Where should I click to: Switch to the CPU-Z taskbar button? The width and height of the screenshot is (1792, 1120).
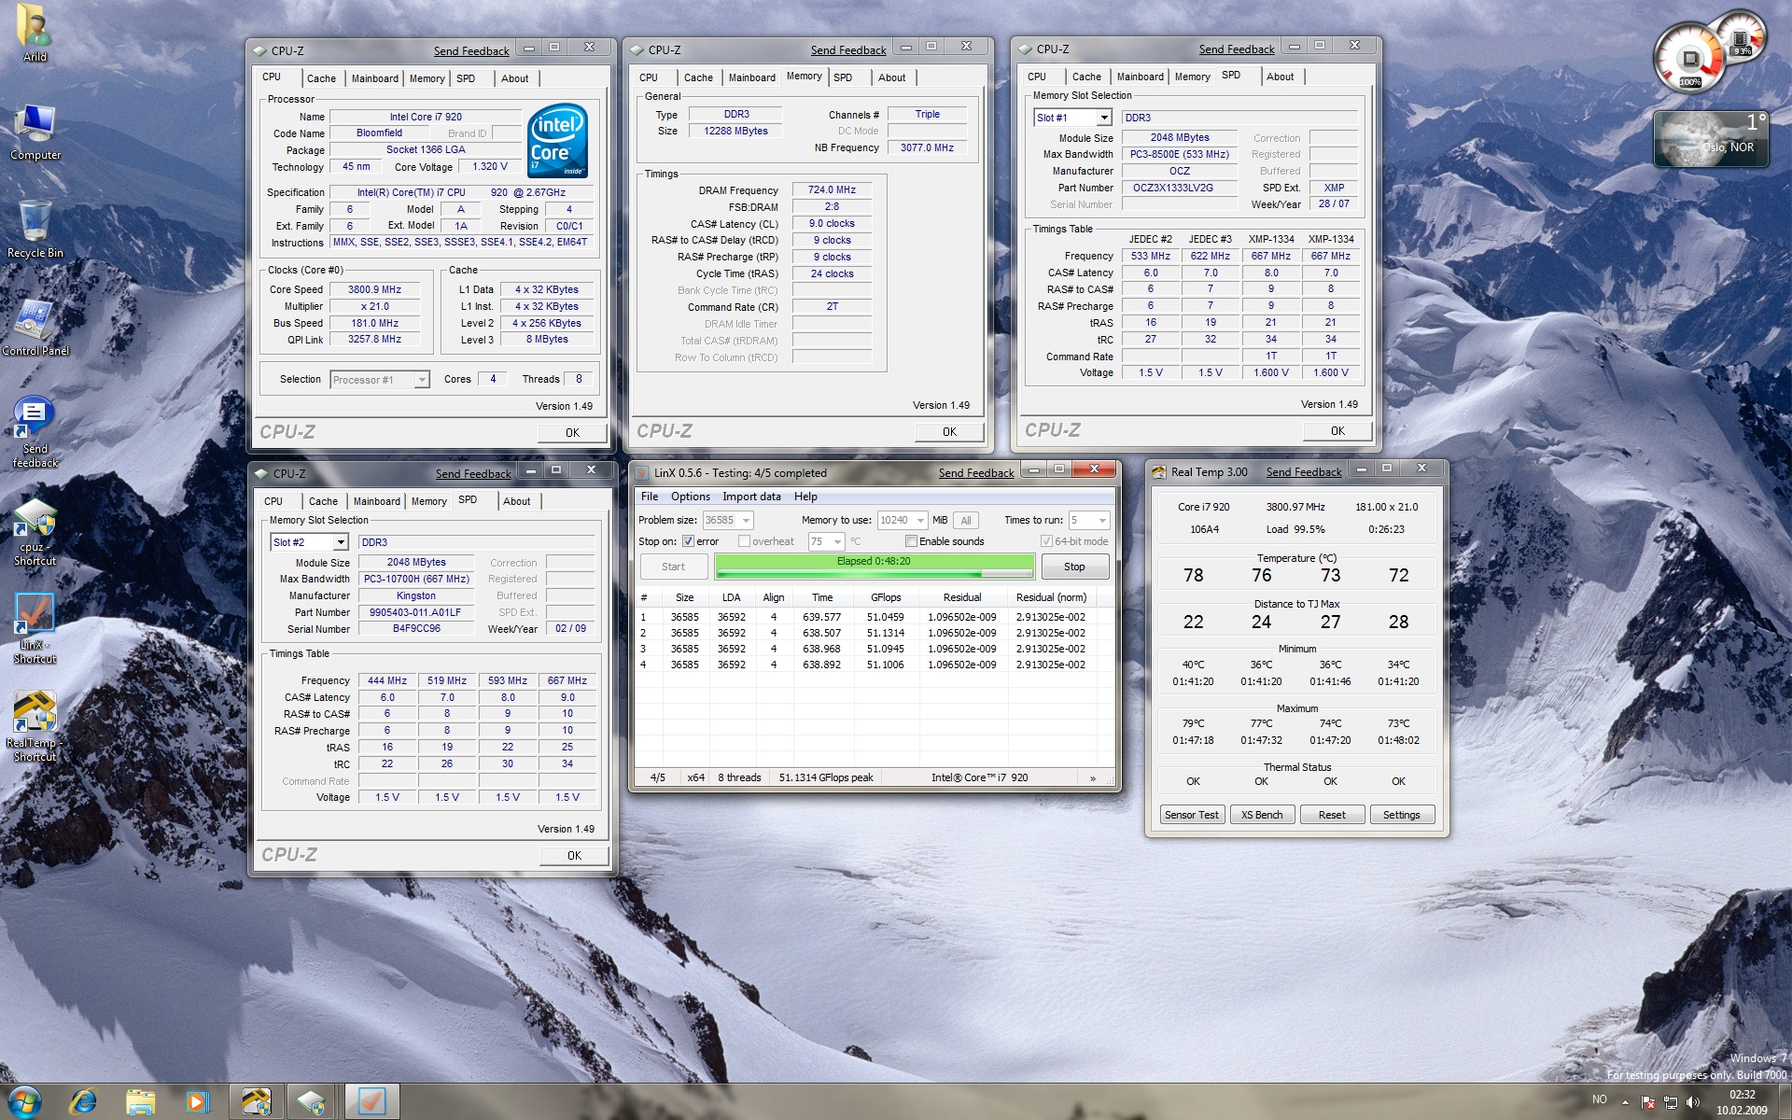click(x=313, y=1101)
